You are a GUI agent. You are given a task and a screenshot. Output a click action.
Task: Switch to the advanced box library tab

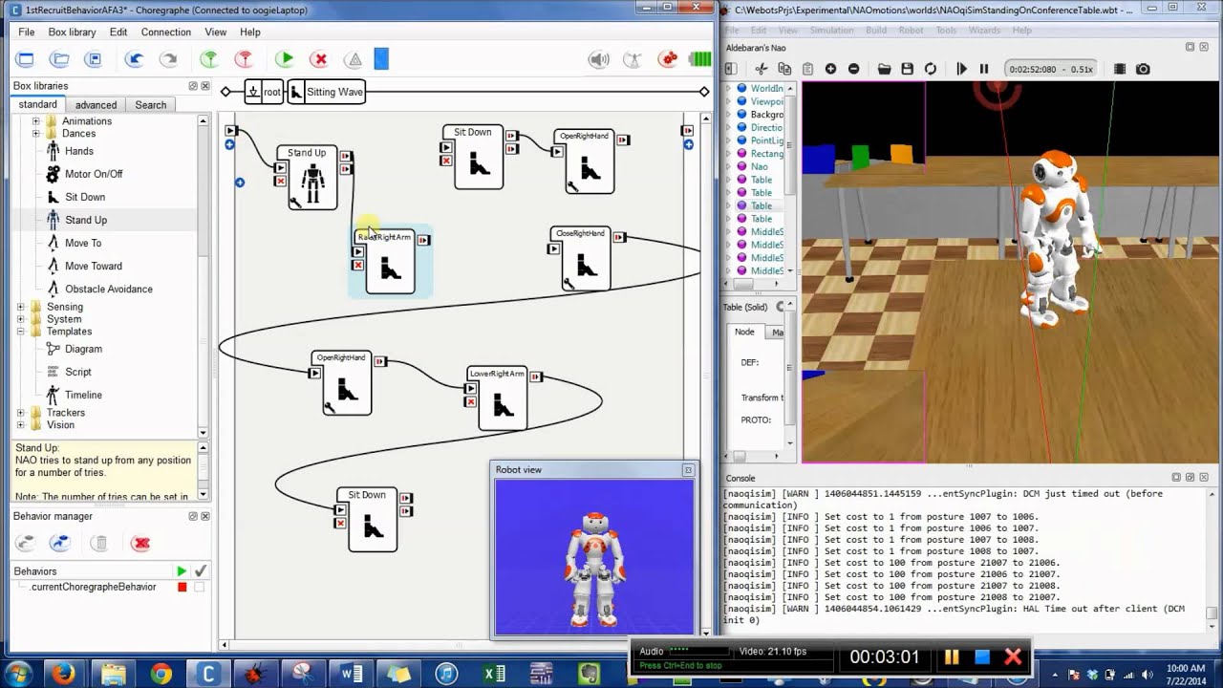[96, 105]
